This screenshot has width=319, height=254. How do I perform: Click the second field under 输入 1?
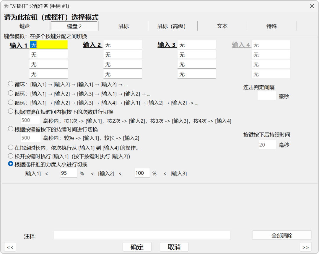point(49,55)
